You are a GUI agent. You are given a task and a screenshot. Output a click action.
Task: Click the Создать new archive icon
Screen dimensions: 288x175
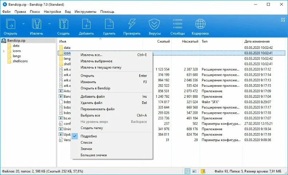(x=63, y=24)
